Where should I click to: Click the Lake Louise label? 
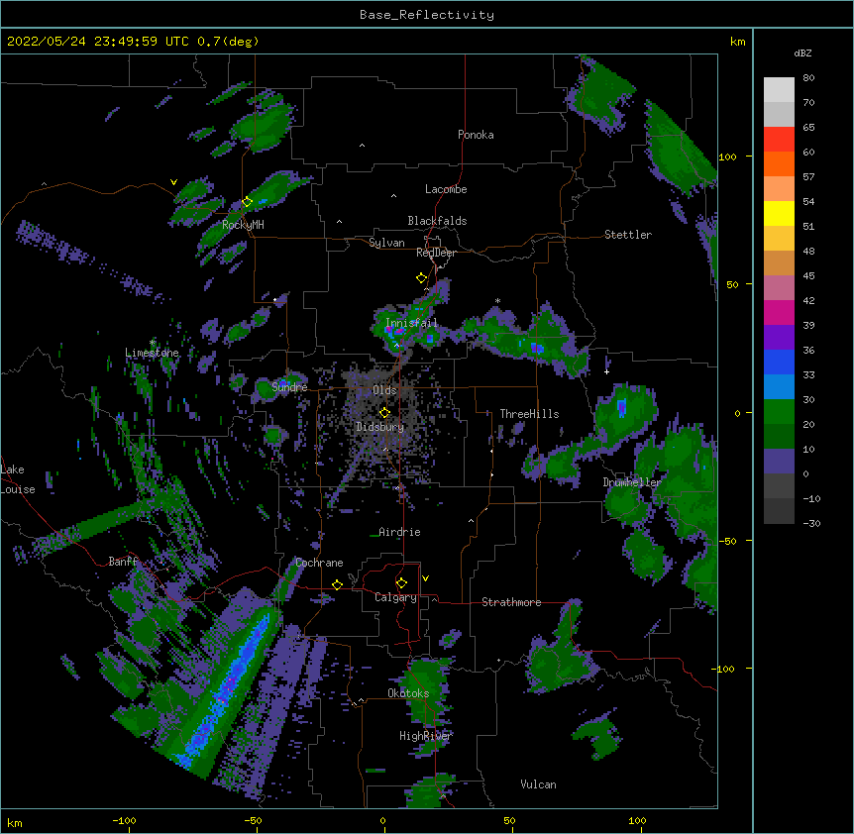pos(18,479)
